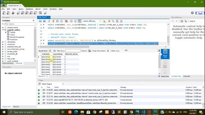Refresh the result grid with the refresh icon
This screenshot has height=115, width=205.
pyautogui.click(x=54, y=51)
